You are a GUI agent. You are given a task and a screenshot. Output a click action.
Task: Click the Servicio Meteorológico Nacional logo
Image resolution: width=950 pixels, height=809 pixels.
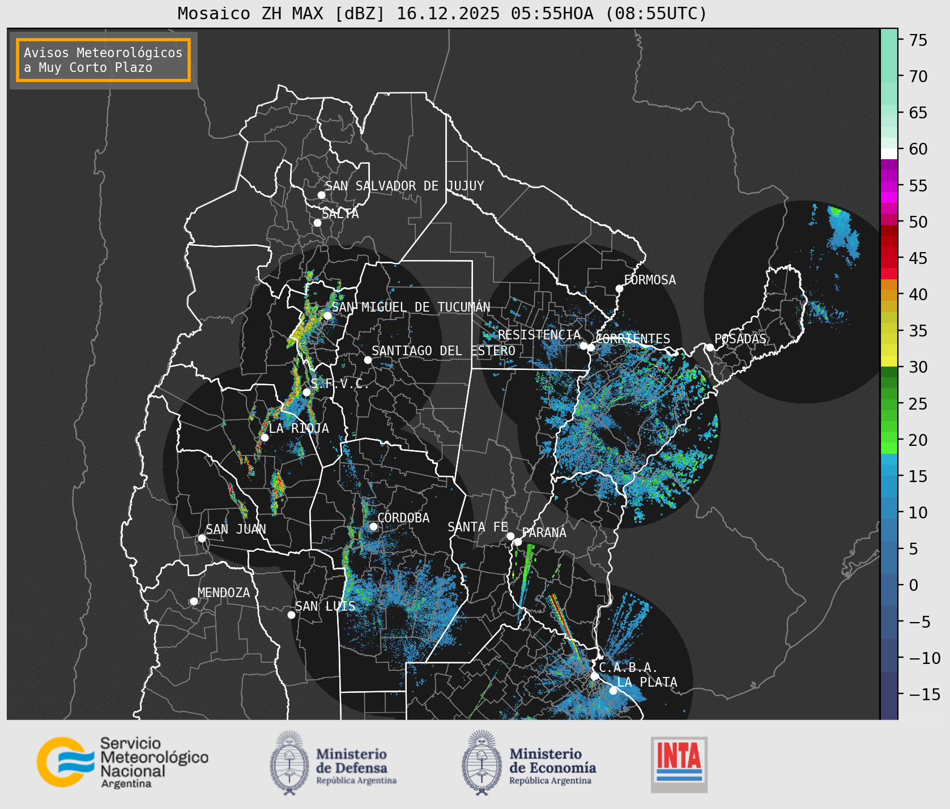[x=123, y=762]
